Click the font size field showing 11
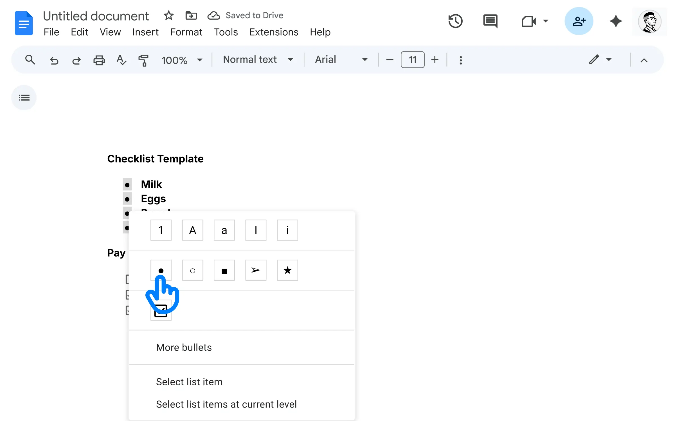The width and height of the screenshot is (675, 421). (x=413, y=60)
